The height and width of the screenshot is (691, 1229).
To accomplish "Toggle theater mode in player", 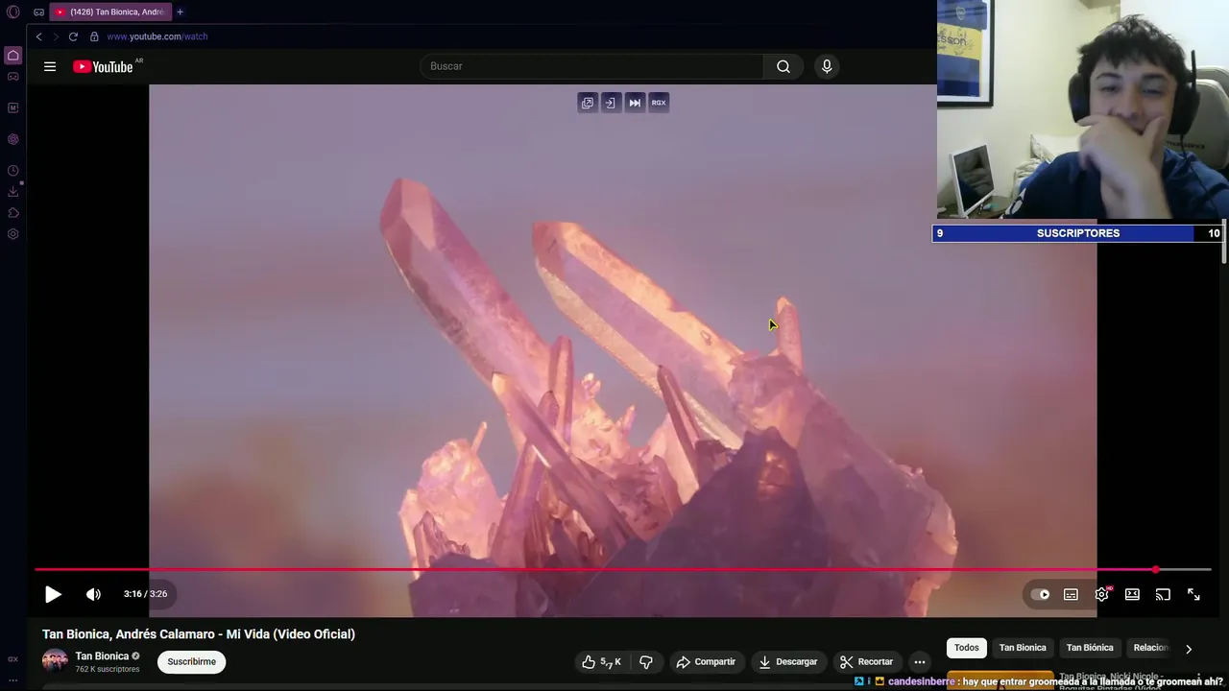I will (1132, 594).
